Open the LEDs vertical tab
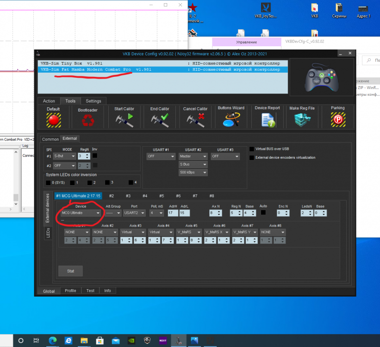Viewport: 380px width, 347px height. [48, 233]
